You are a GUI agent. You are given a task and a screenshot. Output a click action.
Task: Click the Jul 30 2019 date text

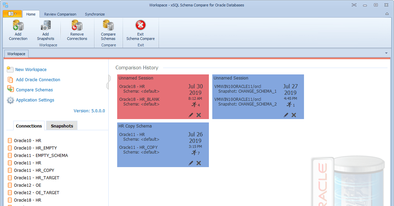coord(195,89)
